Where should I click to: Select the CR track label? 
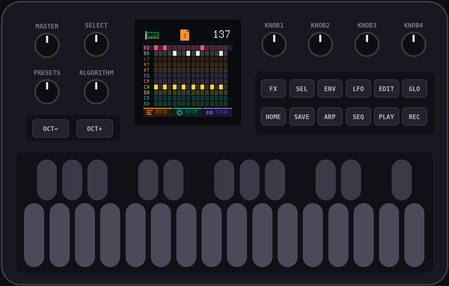click(146, 98)
